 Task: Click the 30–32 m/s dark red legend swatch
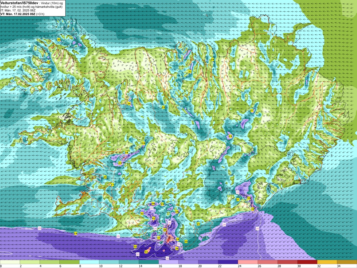[x=307, y=262]
